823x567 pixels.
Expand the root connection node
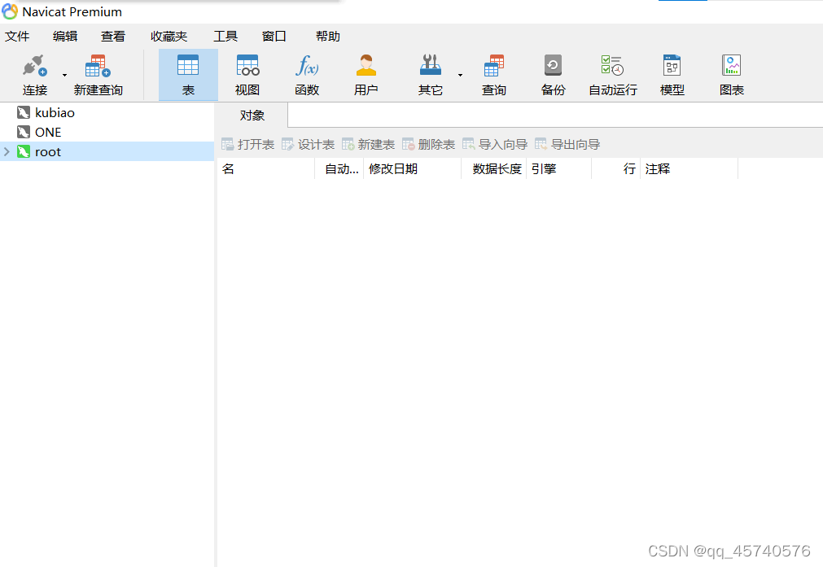7,151
